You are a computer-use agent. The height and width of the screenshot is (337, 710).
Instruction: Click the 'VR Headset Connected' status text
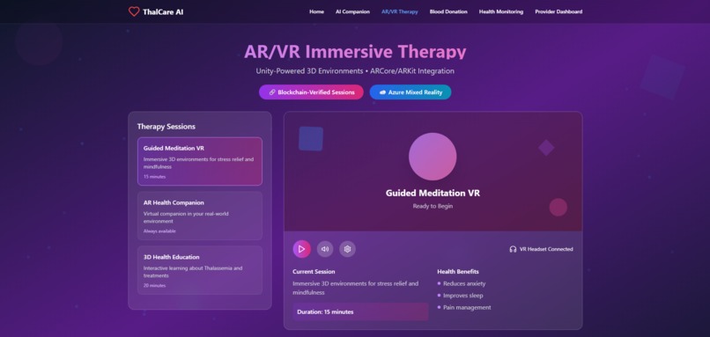(x=546, y=249)
